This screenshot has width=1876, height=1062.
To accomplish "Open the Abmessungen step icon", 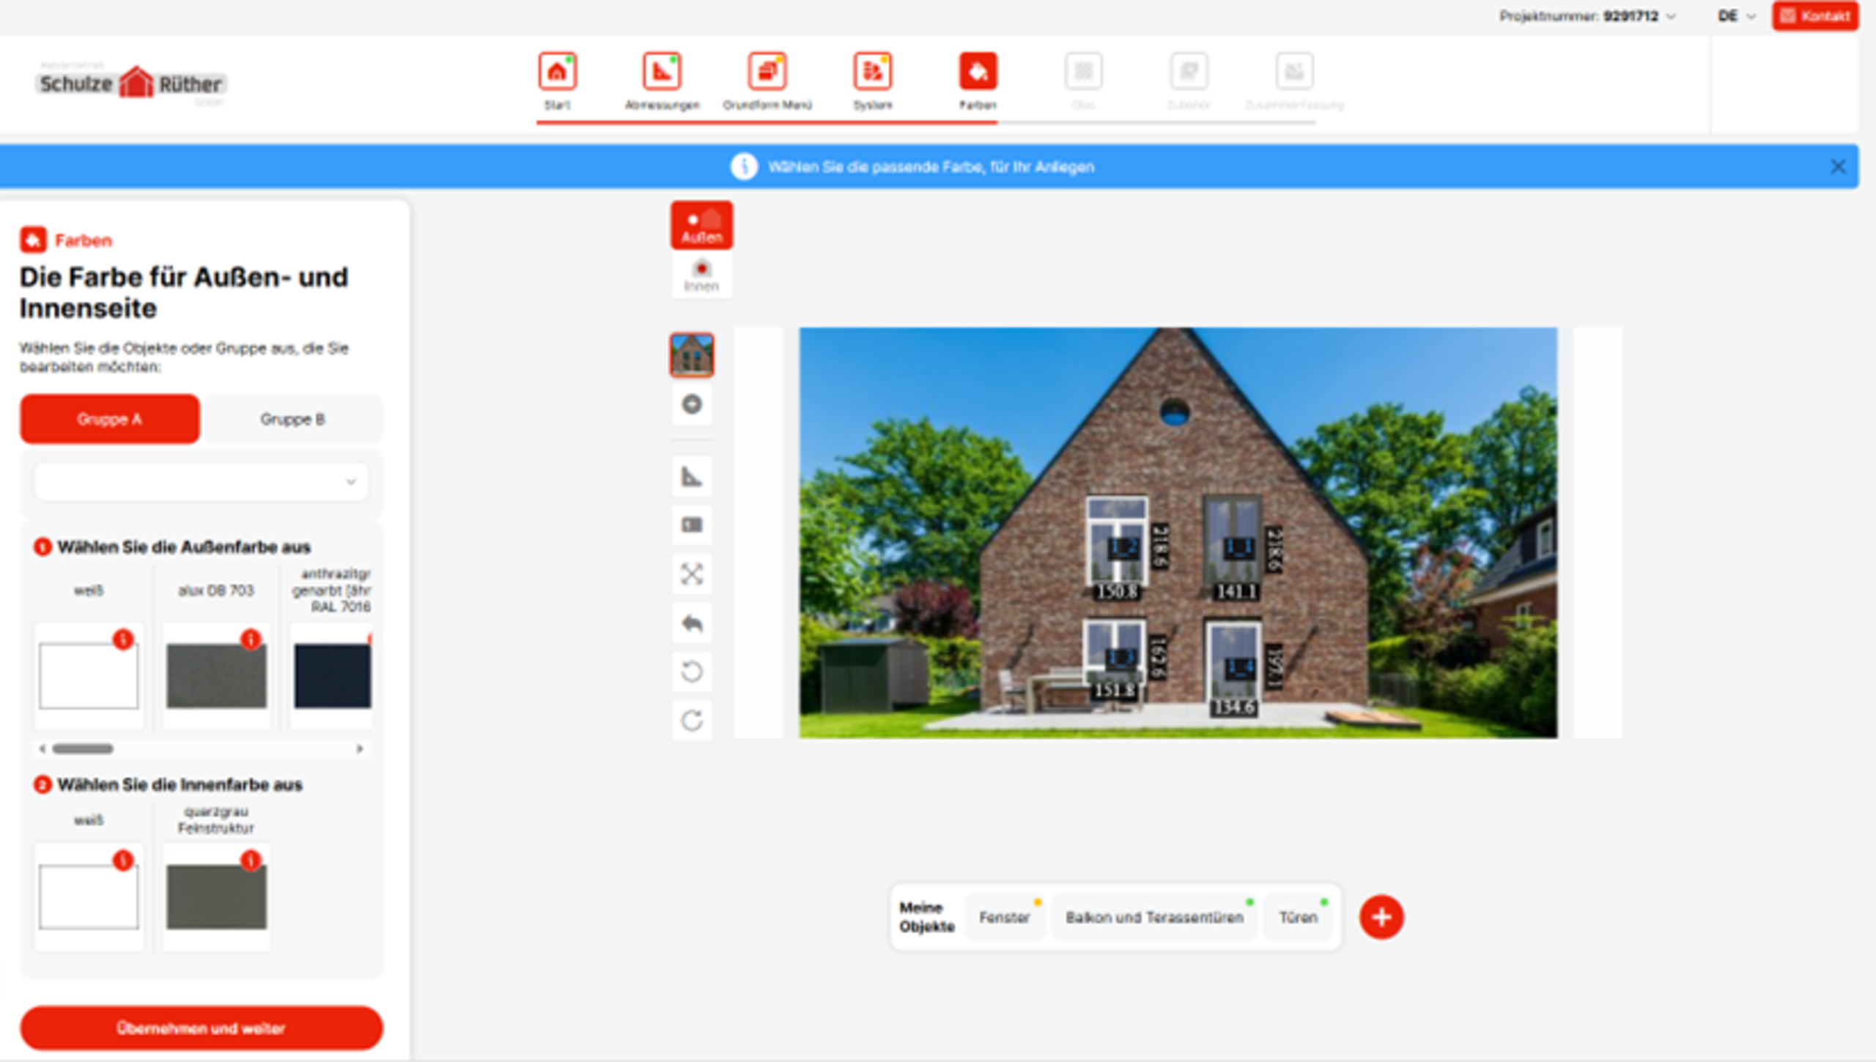I will (662, 72).
